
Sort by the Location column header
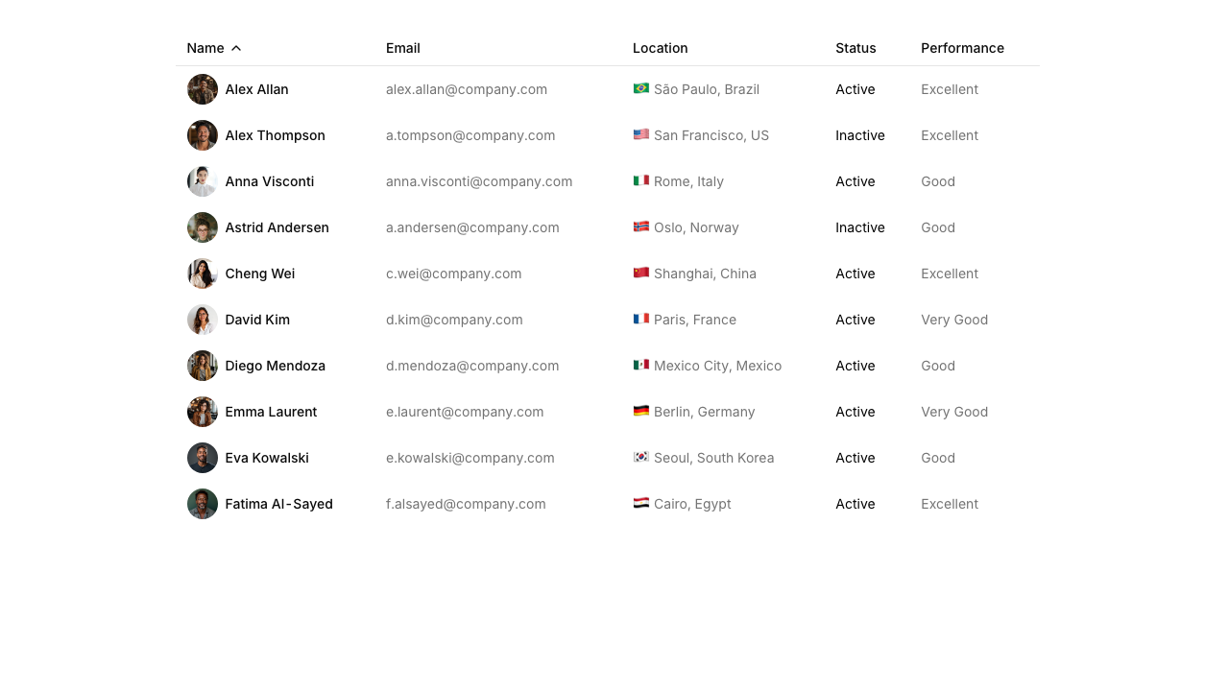click(x=661, y=48)
